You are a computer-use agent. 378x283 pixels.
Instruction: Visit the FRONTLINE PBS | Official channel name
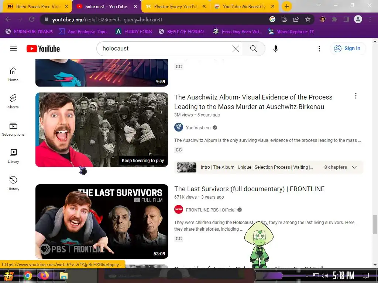[210, 210]
